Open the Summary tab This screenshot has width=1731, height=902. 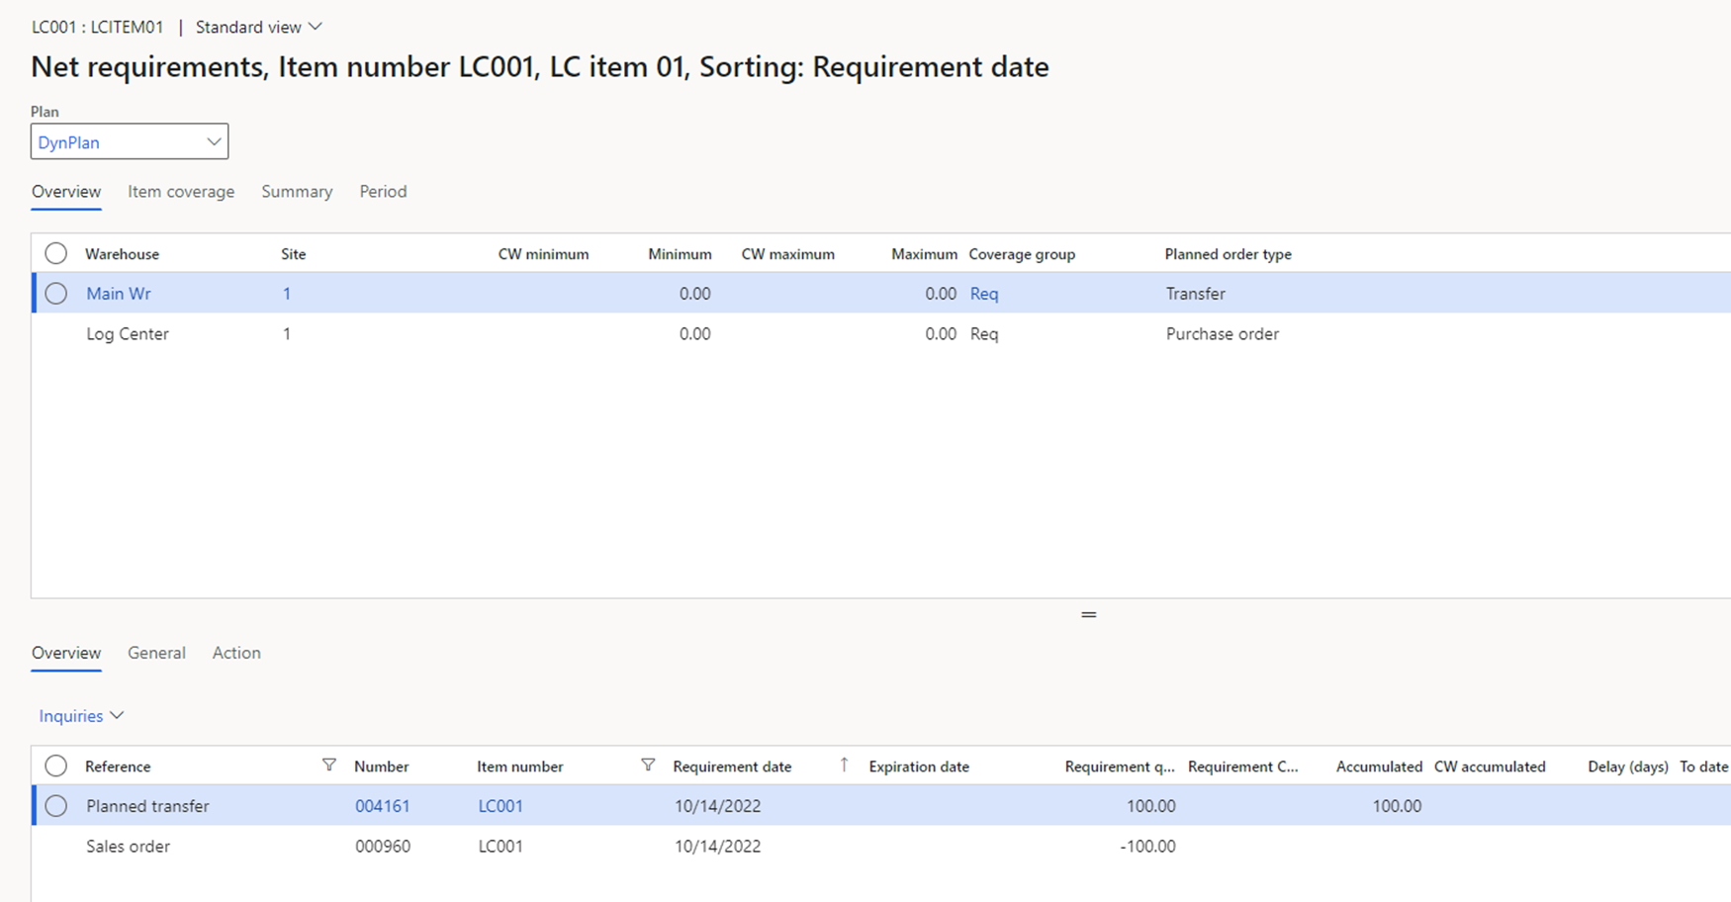297,192
